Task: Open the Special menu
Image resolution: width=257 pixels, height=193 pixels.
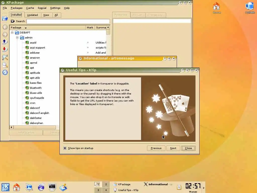Action: (x=42, y=8)
